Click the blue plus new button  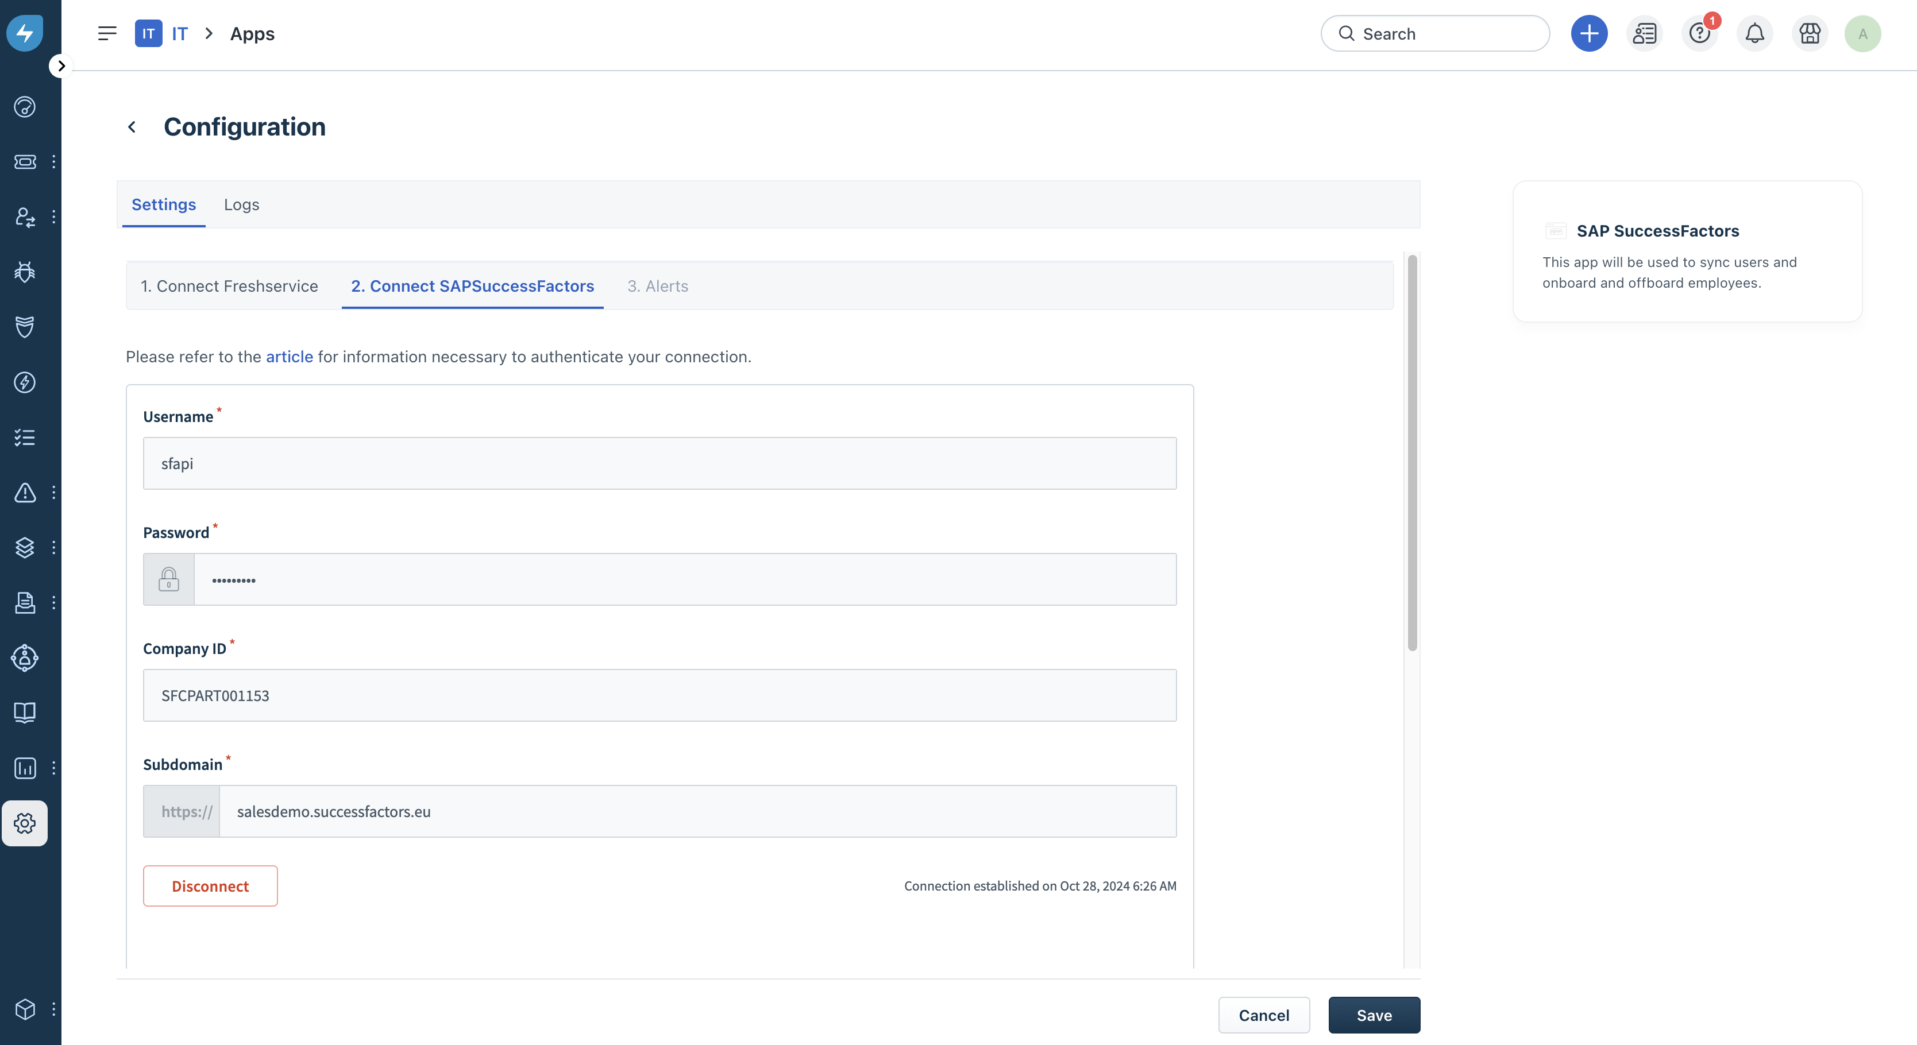pos(1589,33)
